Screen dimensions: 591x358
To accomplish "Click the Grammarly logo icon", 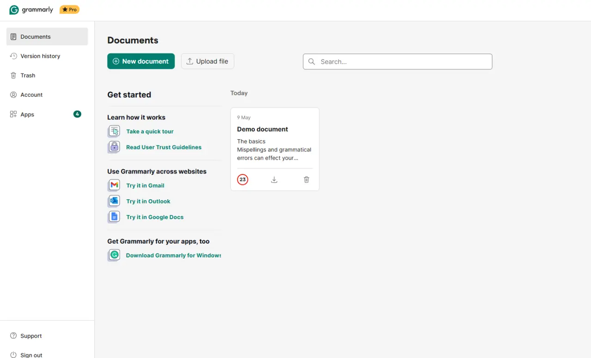I will [14, 10].
